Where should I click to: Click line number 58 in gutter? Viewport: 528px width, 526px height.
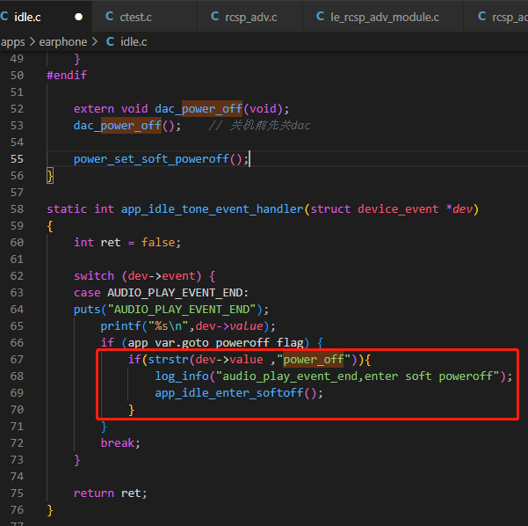17,209
